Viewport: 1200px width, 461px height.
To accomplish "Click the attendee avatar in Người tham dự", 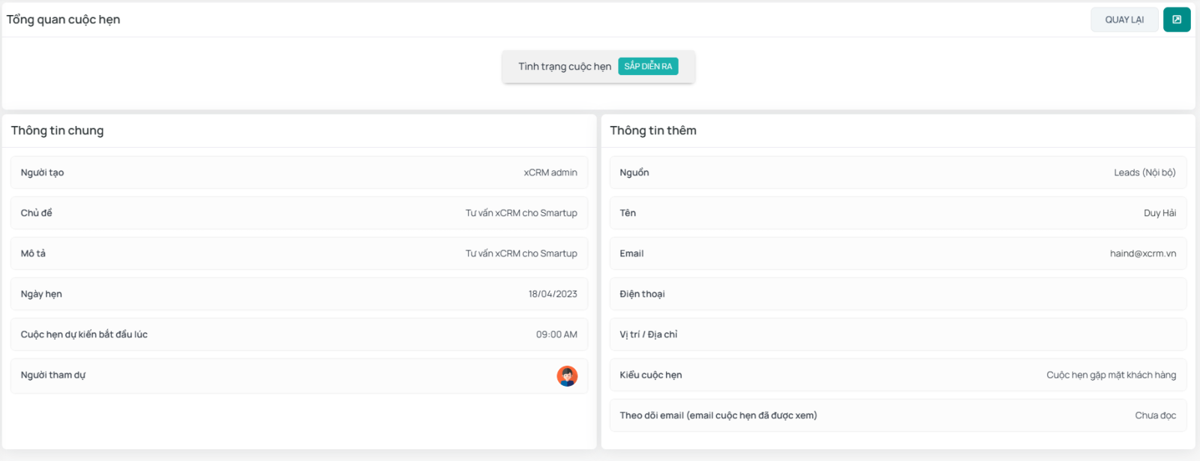I will [567, 376].
